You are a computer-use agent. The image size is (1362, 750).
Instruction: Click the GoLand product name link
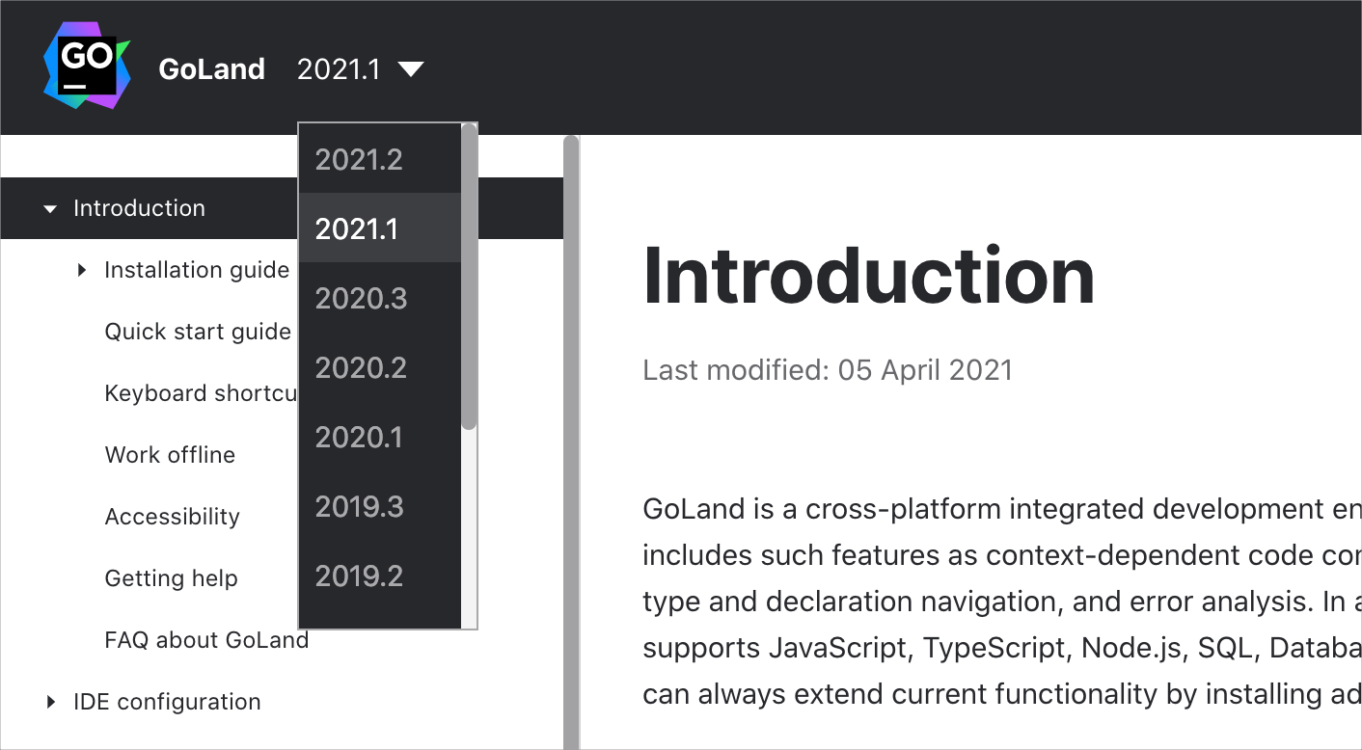pyautogui.click(x=211, y=69)
